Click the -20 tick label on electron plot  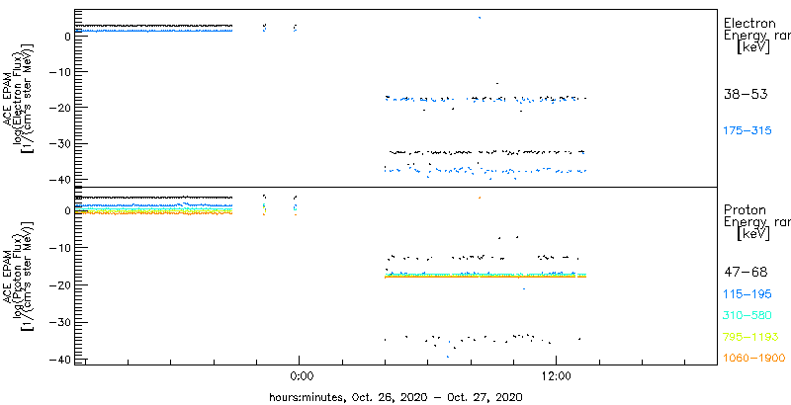(x=60, y=108)
